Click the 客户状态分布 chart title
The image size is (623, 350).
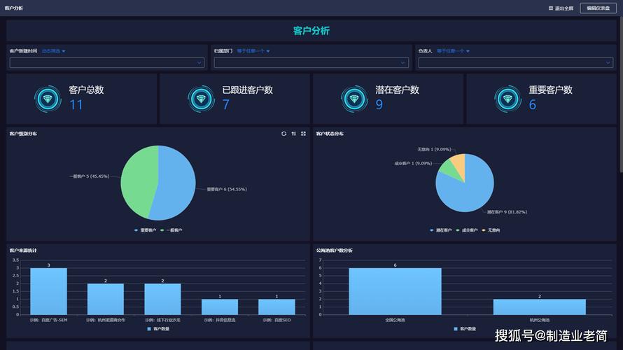tap(330, 134)
